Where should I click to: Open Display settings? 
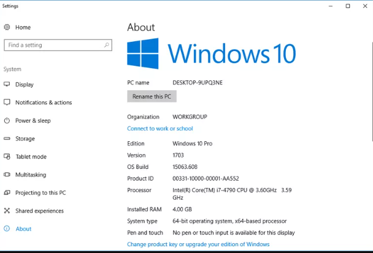[x=25, y=85]
